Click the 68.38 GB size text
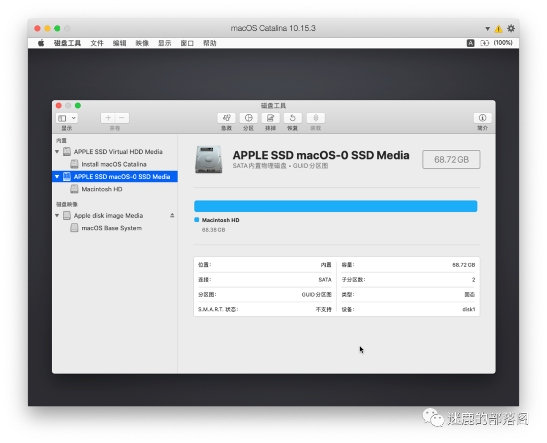This screenshot has width=547, height=443. 214,230
